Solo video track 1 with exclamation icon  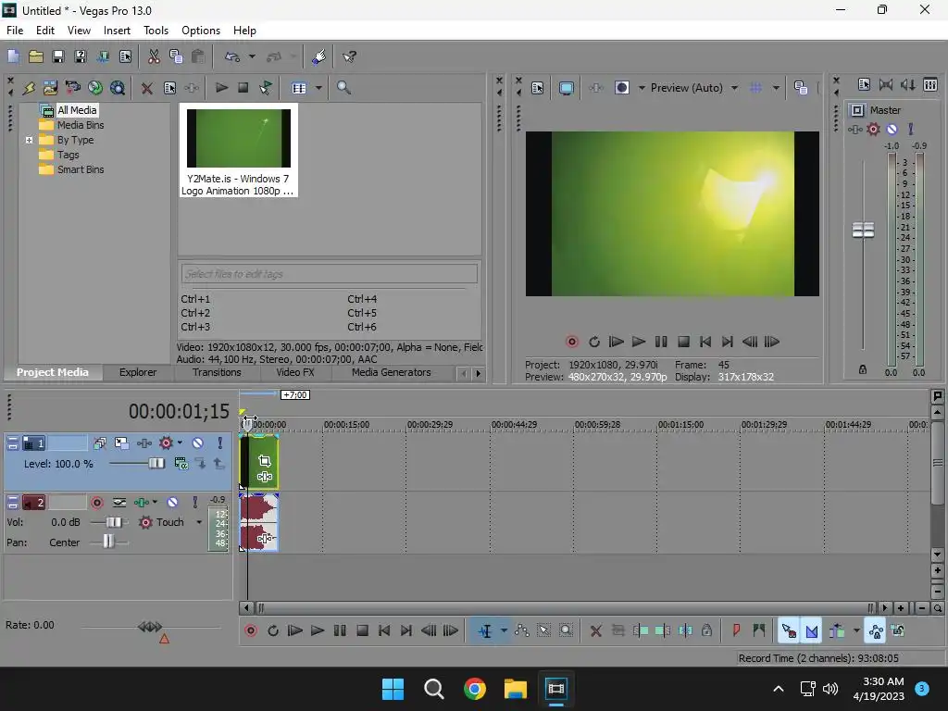point(220,443)
